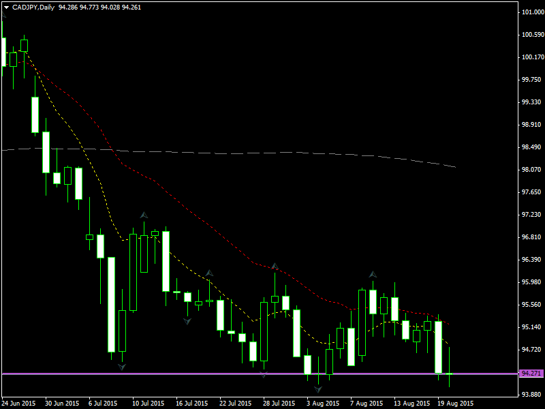The height and width of the screenshot is (409, 545).
Task: Select the down fractal arrow near 95.140 in mid-July
Action: click(187, 321)
